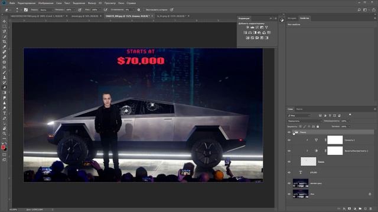Image resolution: width=378 pixels, height=212 pixels.
Task: Open smoothing options gear
Action: [x=139, y=10]
